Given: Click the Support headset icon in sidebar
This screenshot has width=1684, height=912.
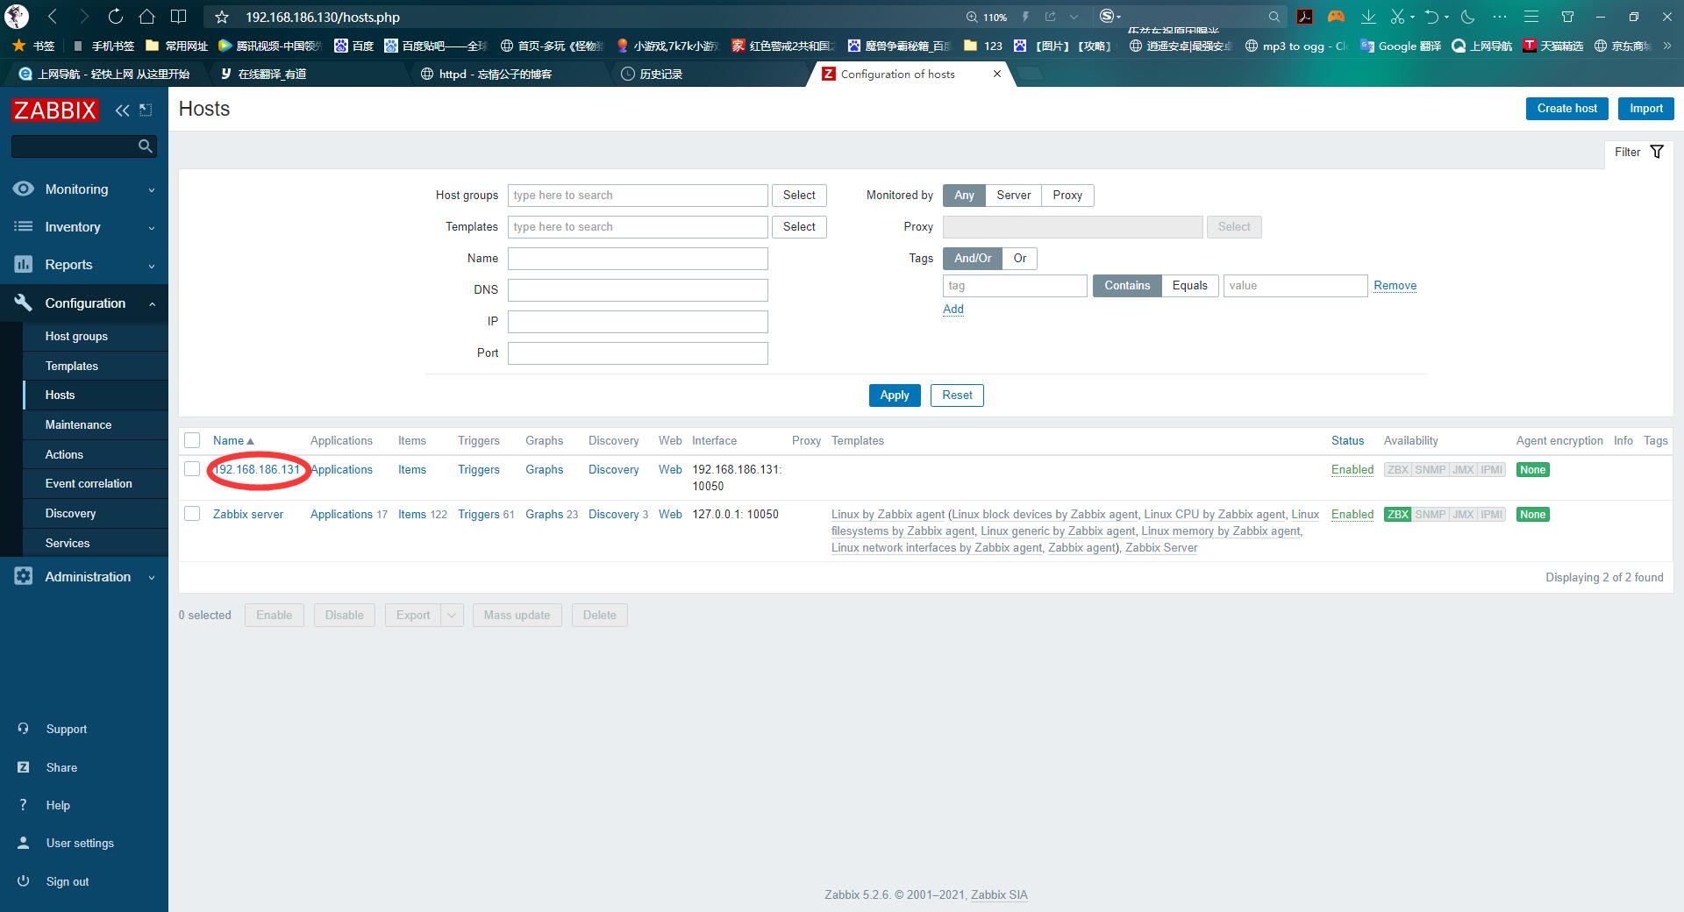Looking at the screenshot, I should [24, 729].
